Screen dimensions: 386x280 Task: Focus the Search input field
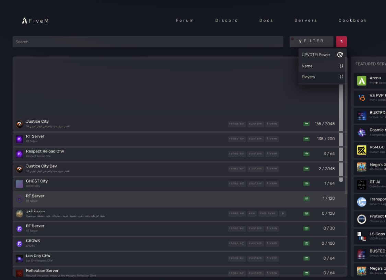(148, 42)
